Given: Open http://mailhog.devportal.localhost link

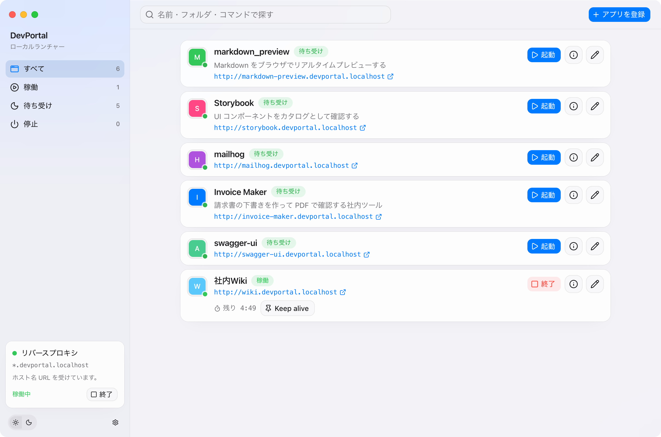Looking at the screenshot, I should pos(281,166).
